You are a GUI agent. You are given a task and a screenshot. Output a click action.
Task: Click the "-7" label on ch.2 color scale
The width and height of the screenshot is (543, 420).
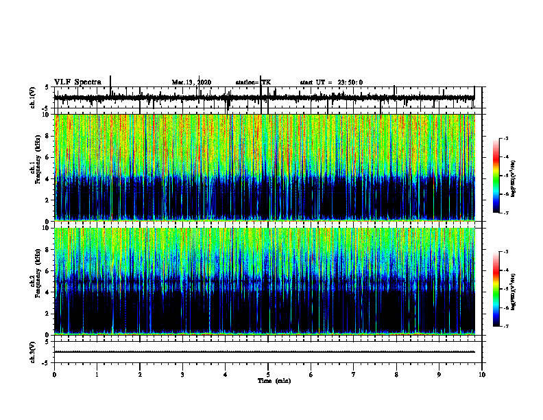505,327
